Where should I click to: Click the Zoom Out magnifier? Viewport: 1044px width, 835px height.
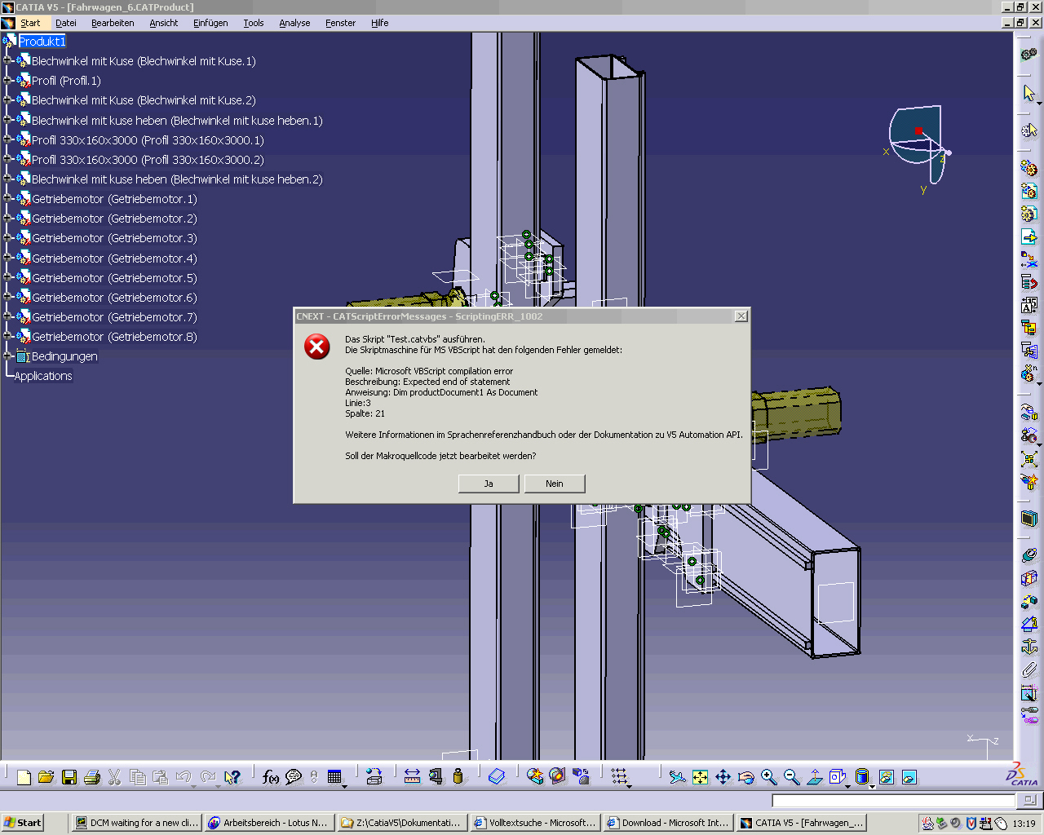[x=791, y=777]
